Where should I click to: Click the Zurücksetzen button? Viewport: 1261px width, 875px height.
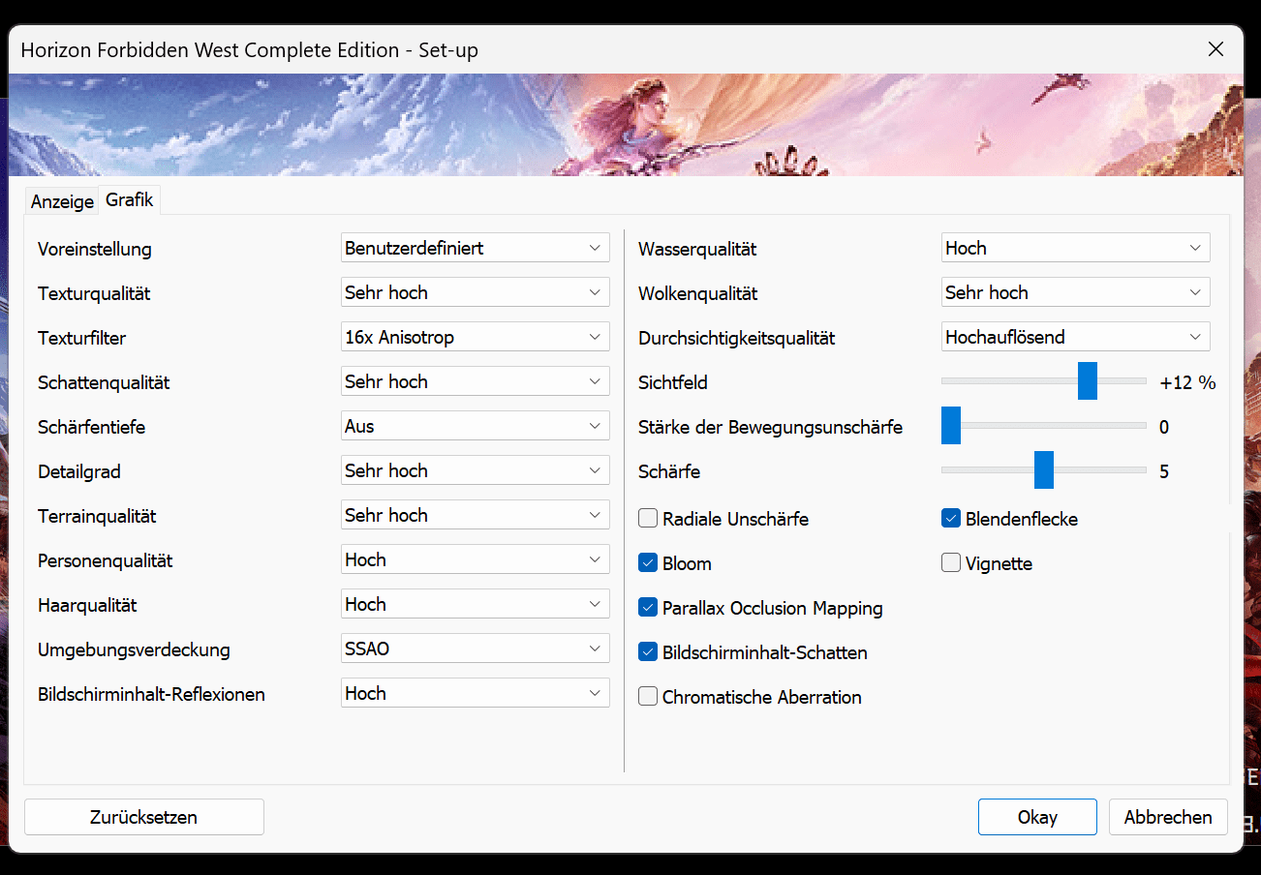(x=144, y=817)
